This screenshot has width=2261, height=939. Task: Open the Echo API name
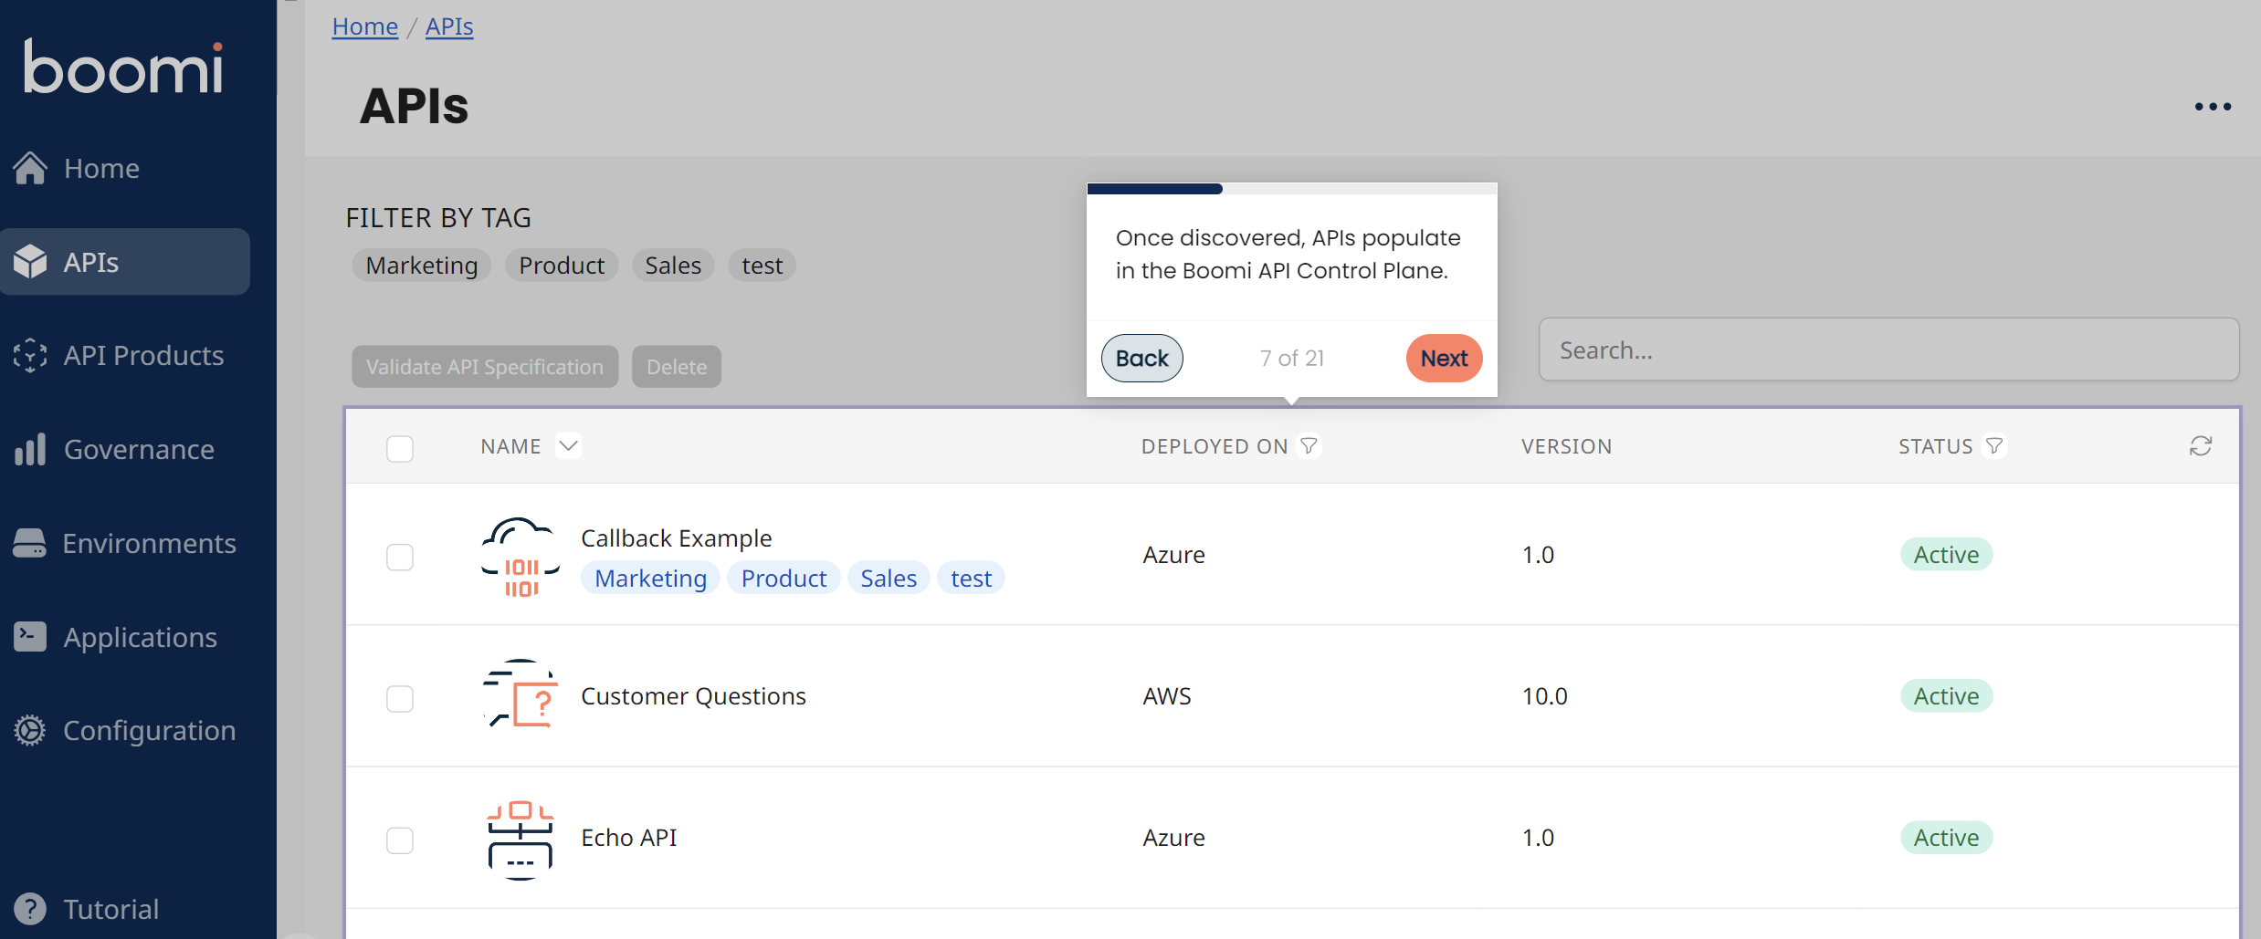pos(629,838)
